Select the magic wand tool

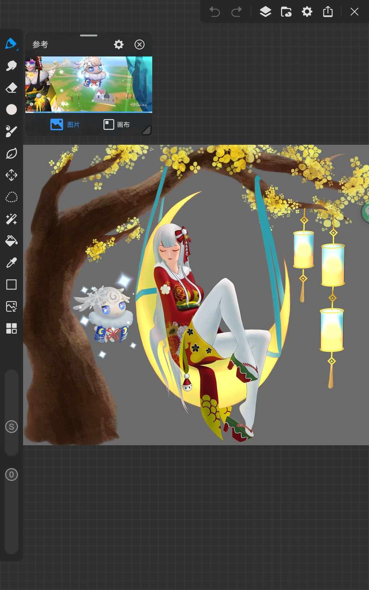tap(11, 219)
